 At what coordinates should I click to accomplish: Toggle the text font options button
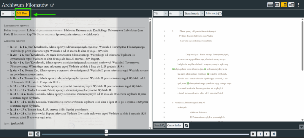(186, 126)
